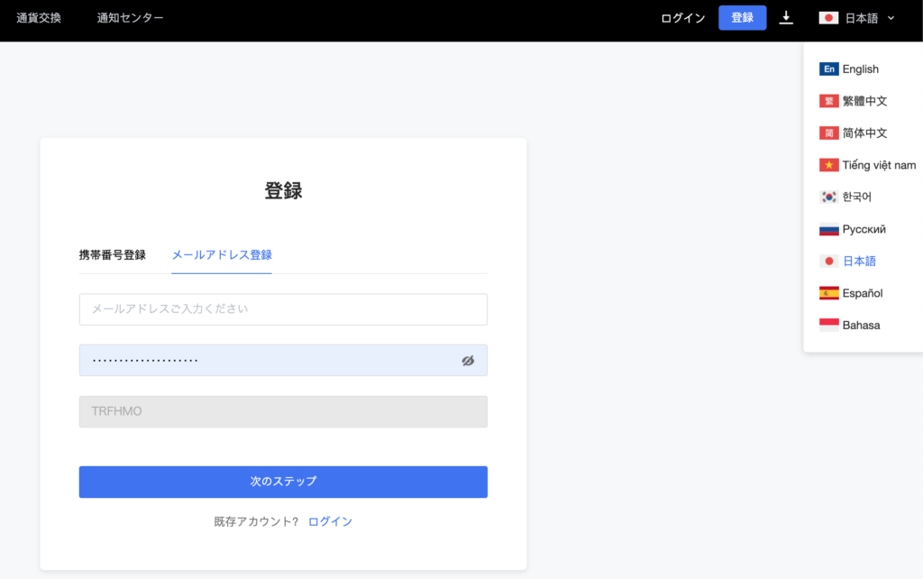This screenshot has height=579, width=923.
Task: Click the Japan flag icon in the header
Action: 829,18
